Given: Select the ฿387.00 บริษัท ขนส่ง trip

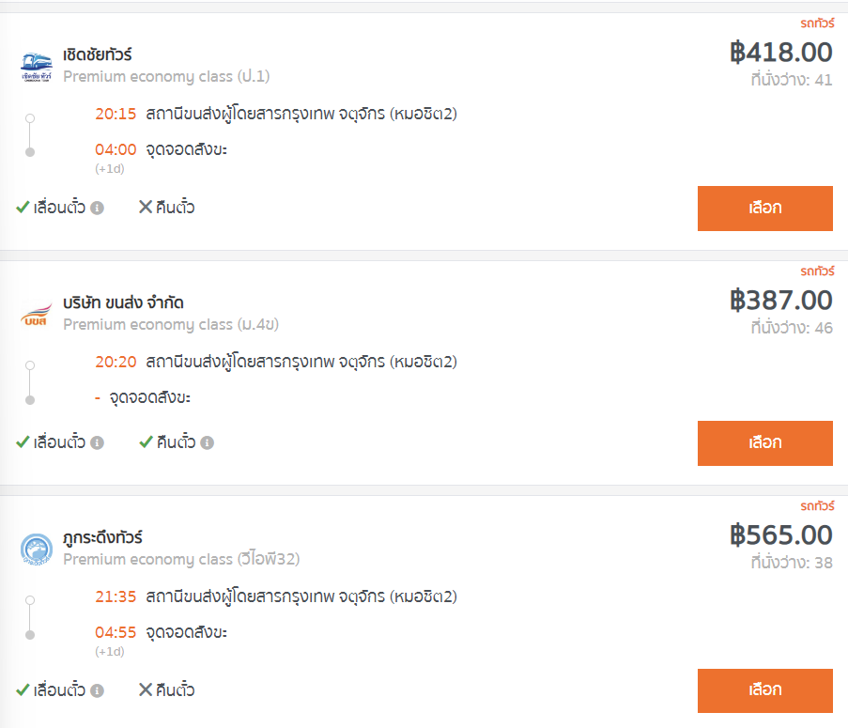Looking at the screenshot, I should coord(764,443).
